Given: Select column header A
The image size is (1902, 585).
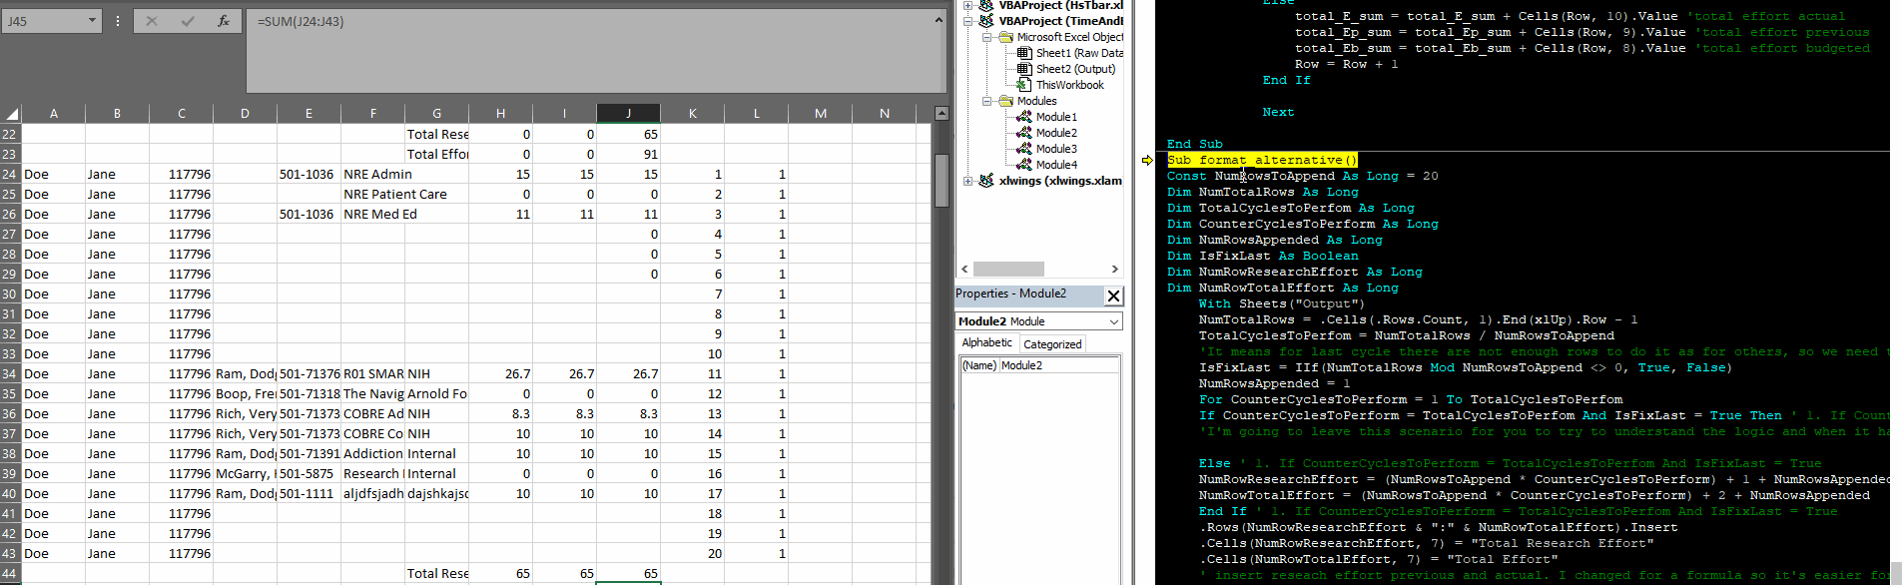Looking at the screenshot, I should pos(53,114).
